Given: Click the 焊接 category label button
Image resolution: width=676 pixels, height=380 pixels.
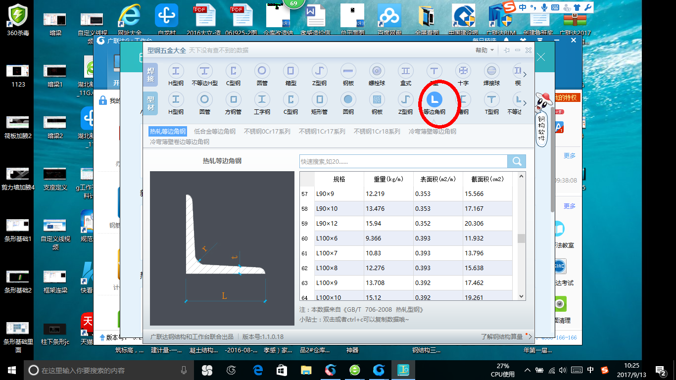Looking at the screenshot, I should (x=150, y=75).
